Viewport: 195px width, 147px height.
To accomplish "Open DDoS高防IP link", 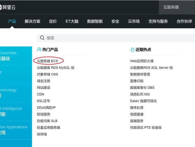I will 46,108.
